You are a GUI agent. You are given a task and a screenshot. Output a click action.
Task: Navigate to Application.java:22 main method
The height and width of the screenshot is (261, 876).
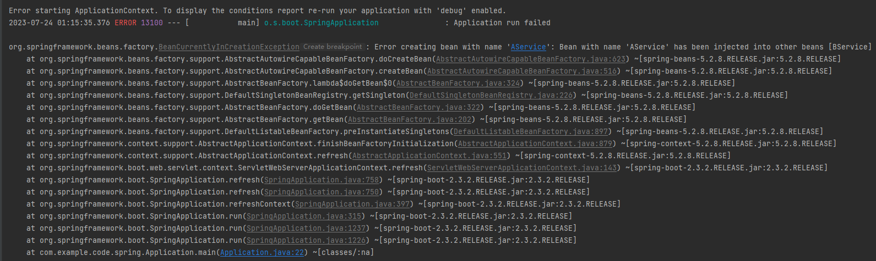click(262, 253)
